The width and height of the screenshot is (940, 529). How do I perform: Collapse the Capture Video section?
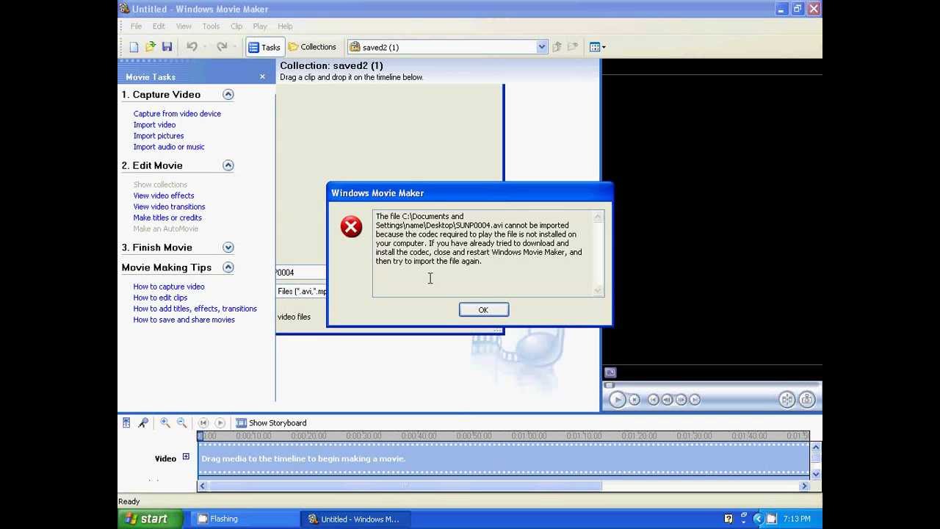point(228,94)
